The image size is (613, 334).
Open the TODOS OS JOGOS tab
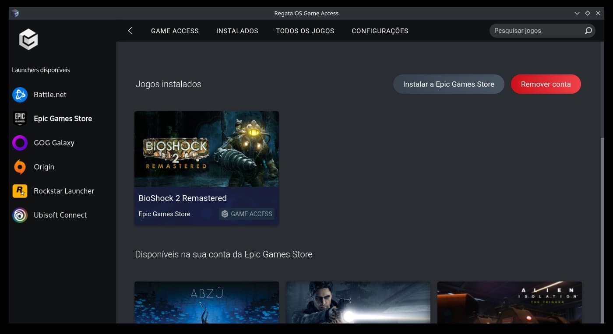click(x=305, y=31)
